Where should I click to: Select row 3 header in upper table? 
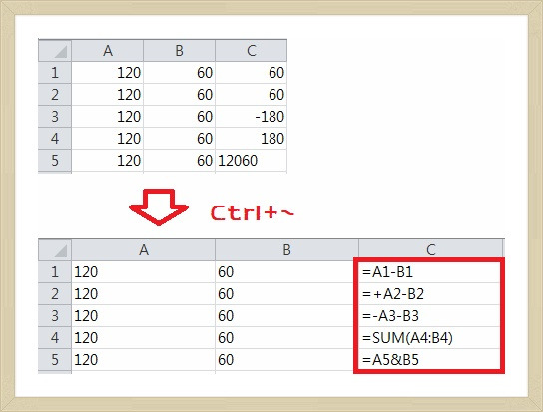55,116
